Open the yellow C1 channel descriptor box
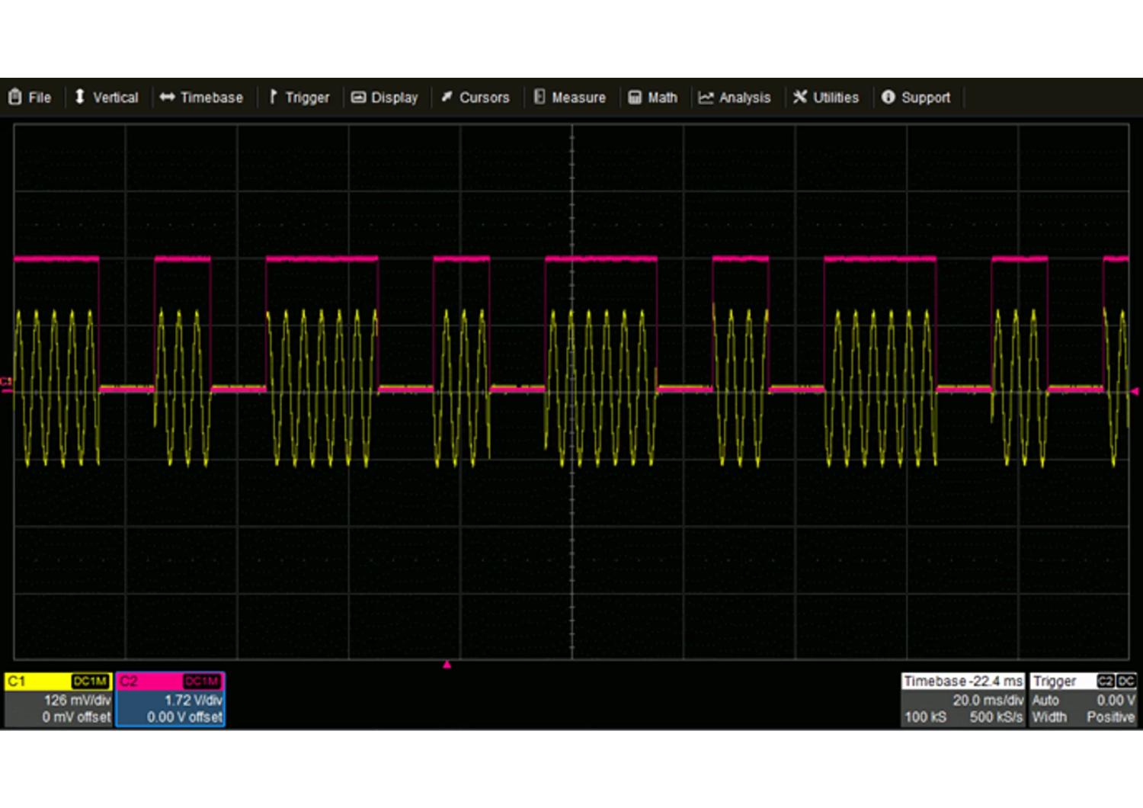The width and height of the screenshot is (1143, 808). (58, 700)
